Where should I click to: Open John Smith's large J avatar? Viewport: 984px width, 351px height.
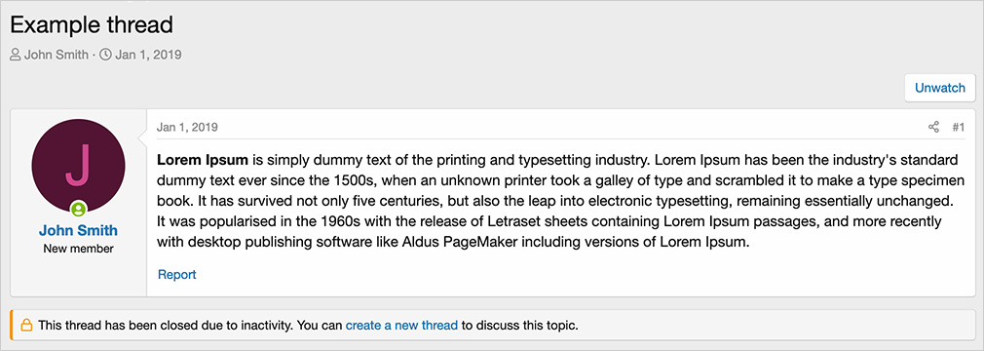(x=79, y=165)
